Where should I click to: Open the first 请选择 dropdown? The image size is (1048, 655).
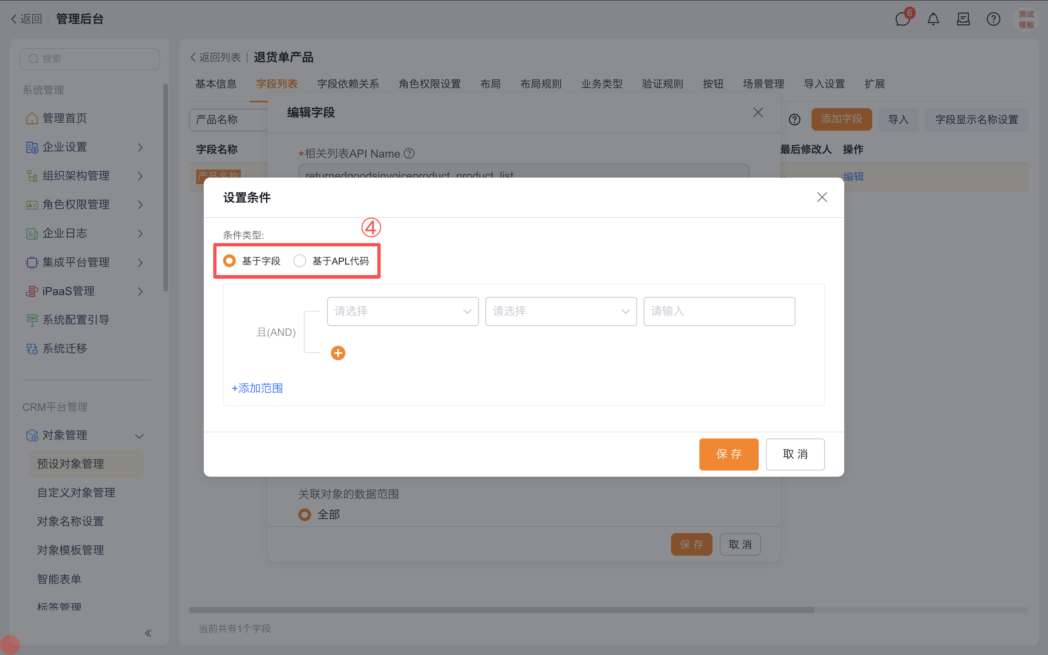[x=402, y=311]
